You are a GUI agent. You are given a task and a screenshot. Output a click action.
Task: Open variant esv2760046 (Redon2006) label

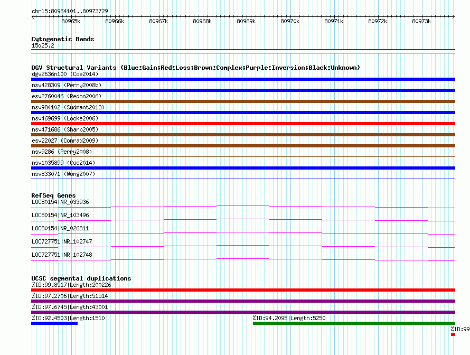click(67, 96)
